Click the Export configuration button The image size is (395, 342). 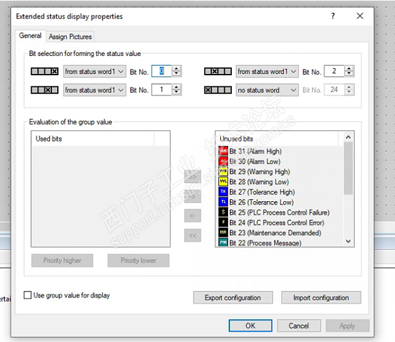[x=232, y=298]
